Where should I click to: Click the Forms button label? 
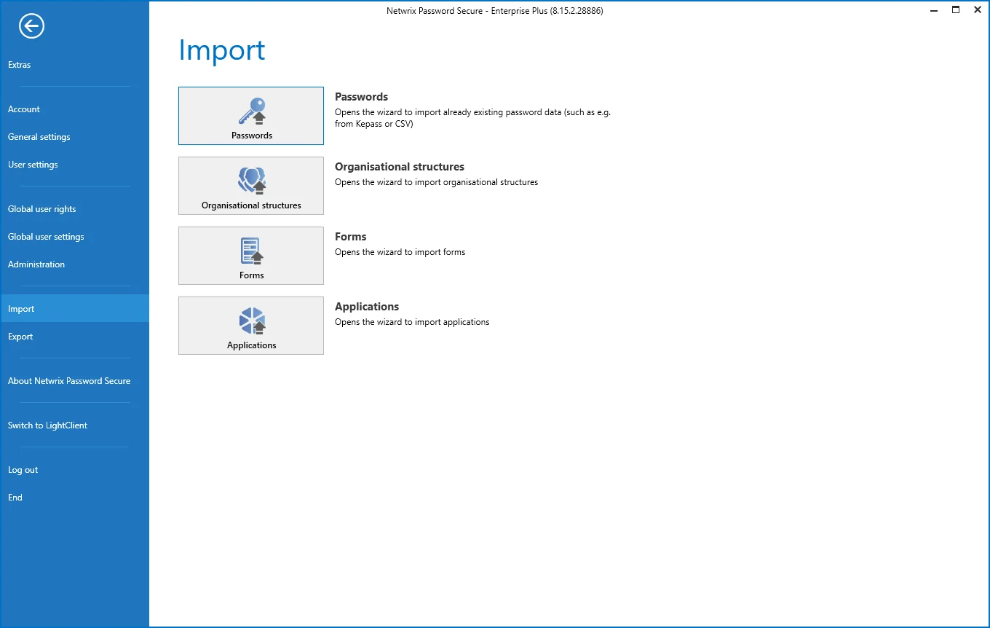tap(252, 275)
